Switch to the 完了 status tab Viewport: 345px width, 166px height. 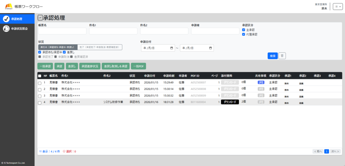pyautogui.click(x=100, y=47)
